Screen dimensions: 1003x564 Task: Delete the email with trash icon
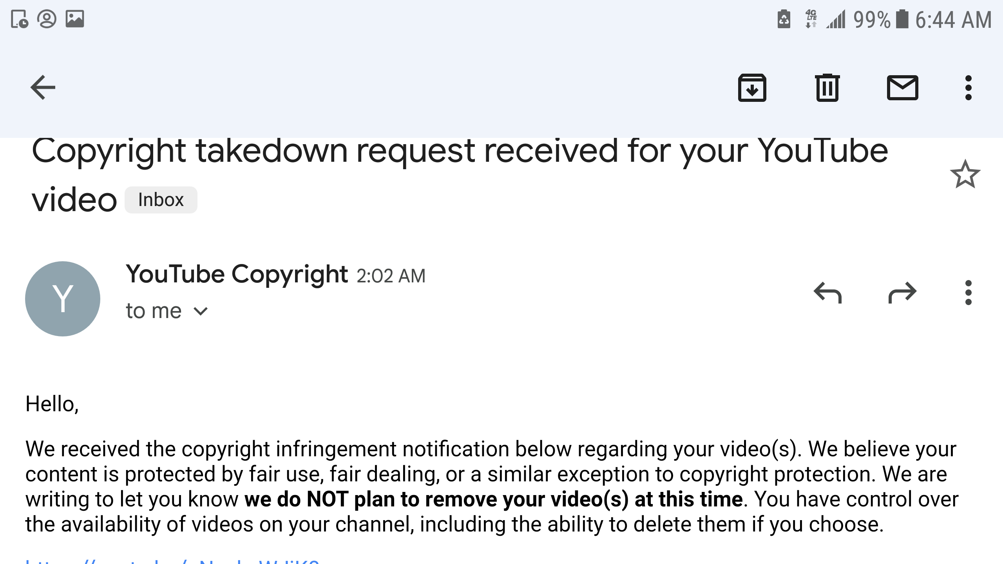point(827,88)
